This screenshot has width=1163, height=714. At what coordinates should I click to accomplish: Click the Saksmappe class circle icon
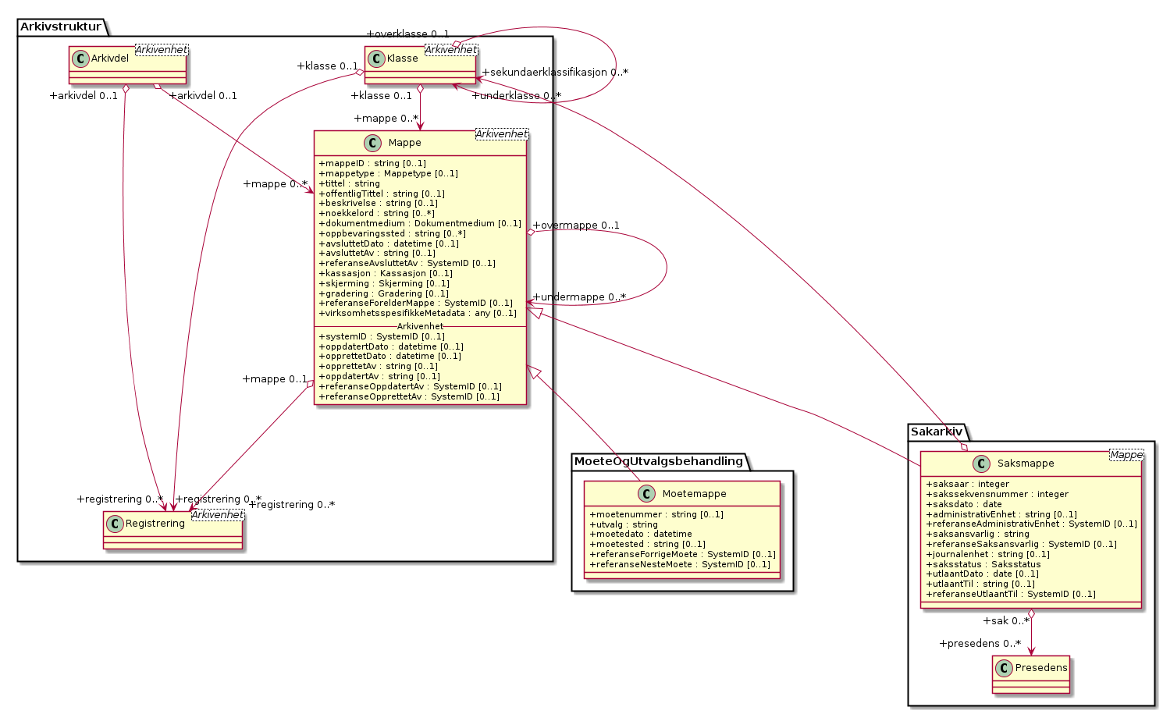coord(983,464)
